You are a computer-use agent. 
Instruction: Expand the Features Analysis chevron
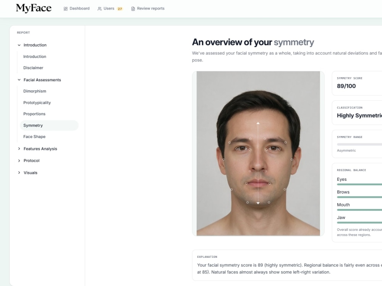coord(19,149)
